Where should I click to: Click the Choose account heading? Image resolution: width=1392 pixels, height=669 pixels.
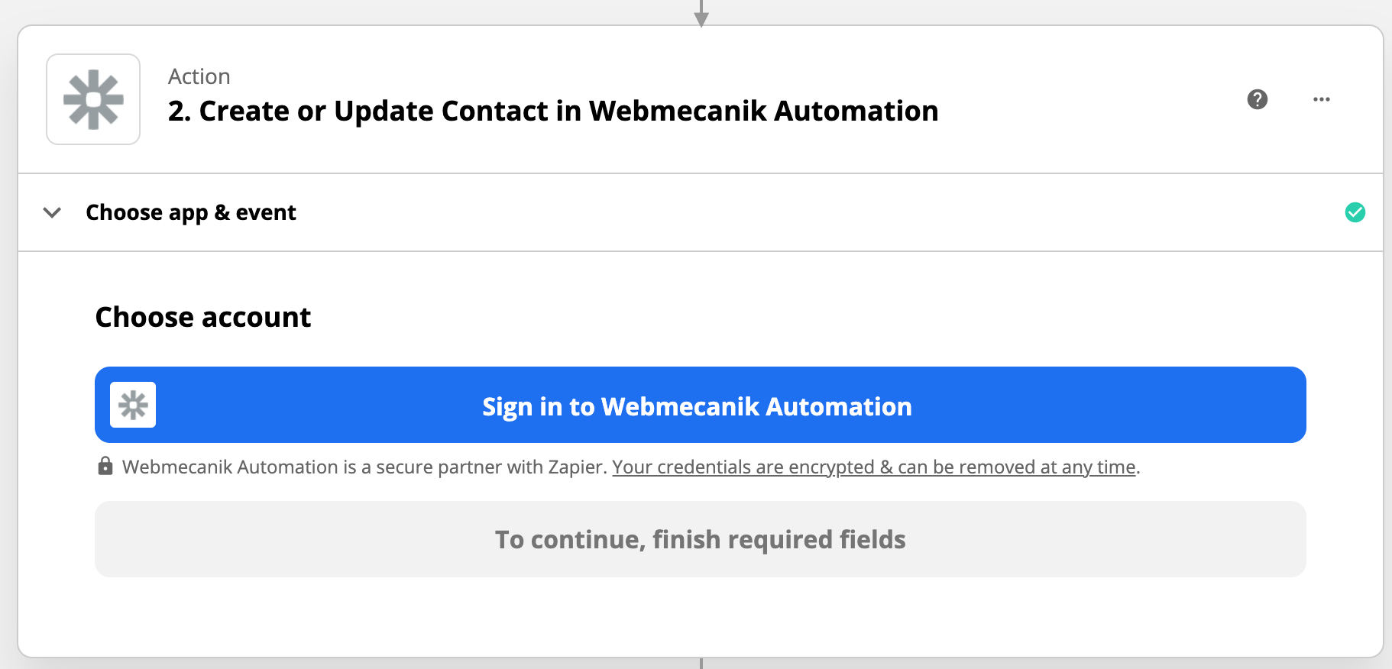point(203,317)
